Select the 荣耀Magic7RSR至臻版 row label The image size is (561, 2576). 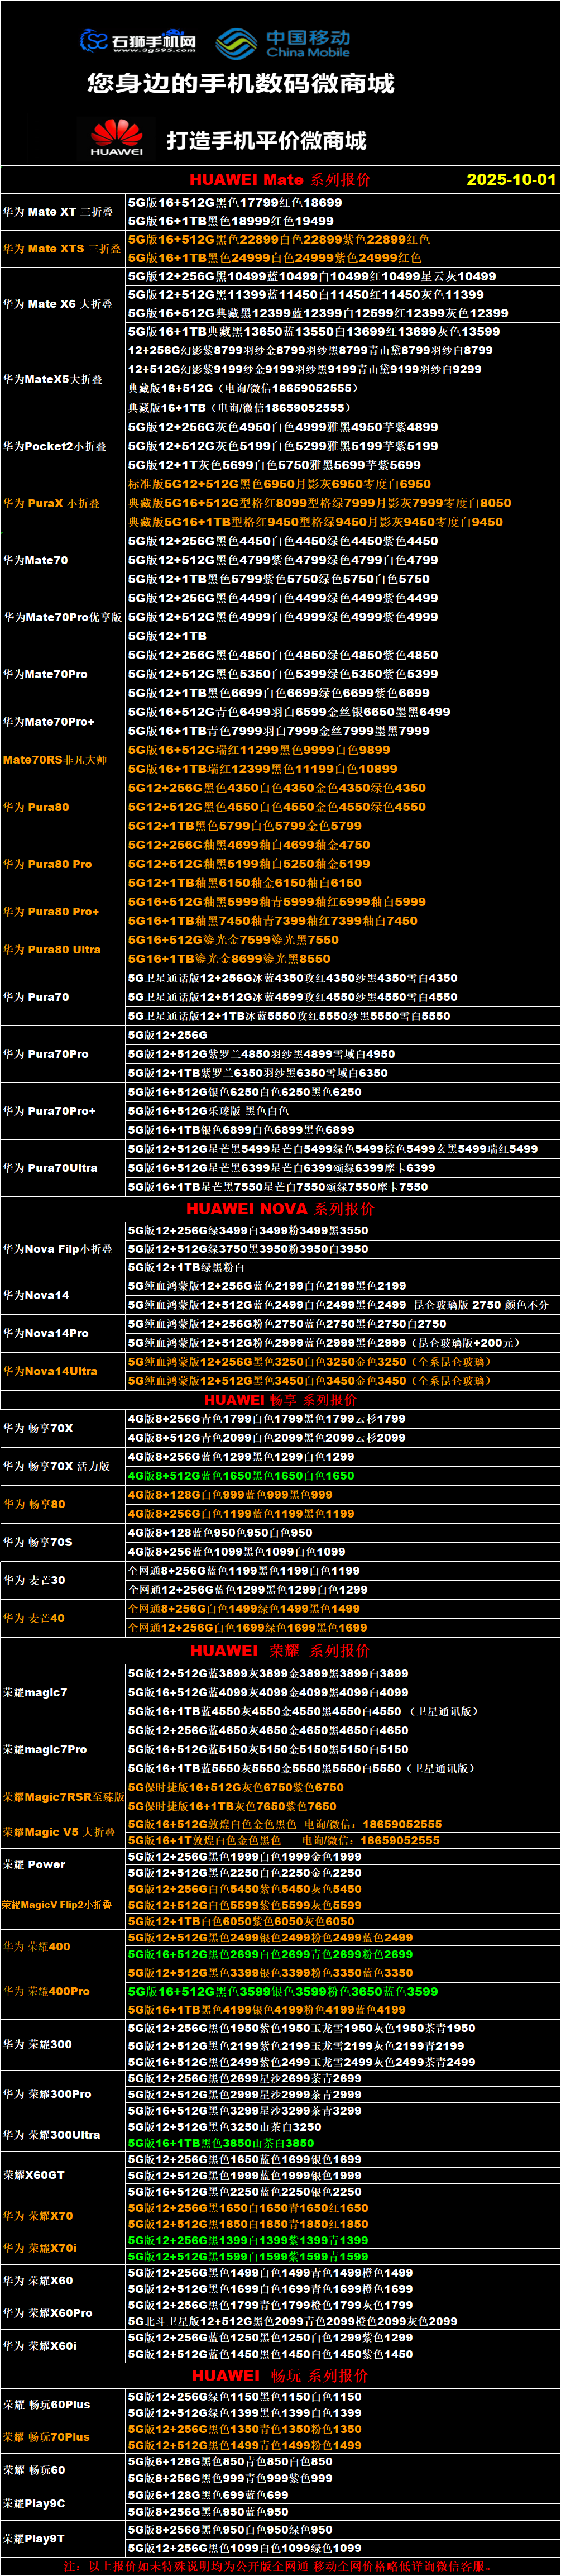pos(63,1797)
